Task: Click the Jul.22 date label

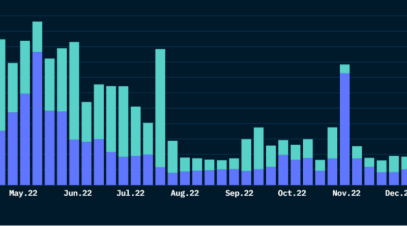Action: pyautogui.click(x=131, y=193)
